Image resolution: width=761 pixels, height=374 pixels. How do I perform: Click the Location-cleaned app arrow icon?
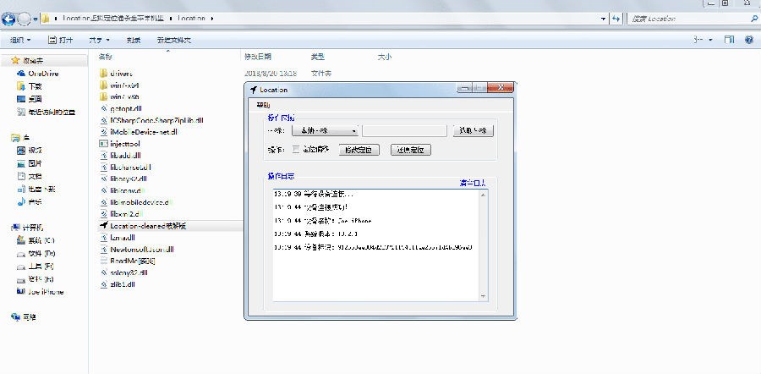click(x=103, y=226)
